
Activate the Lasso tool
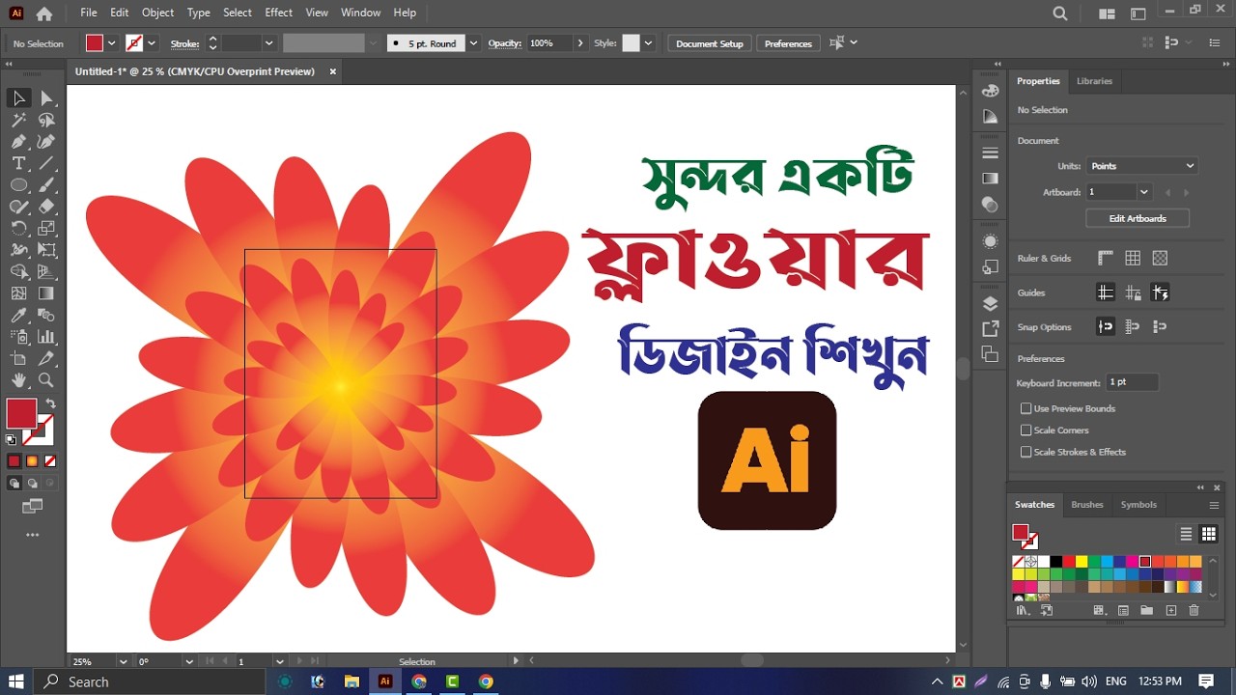point(46,120)
